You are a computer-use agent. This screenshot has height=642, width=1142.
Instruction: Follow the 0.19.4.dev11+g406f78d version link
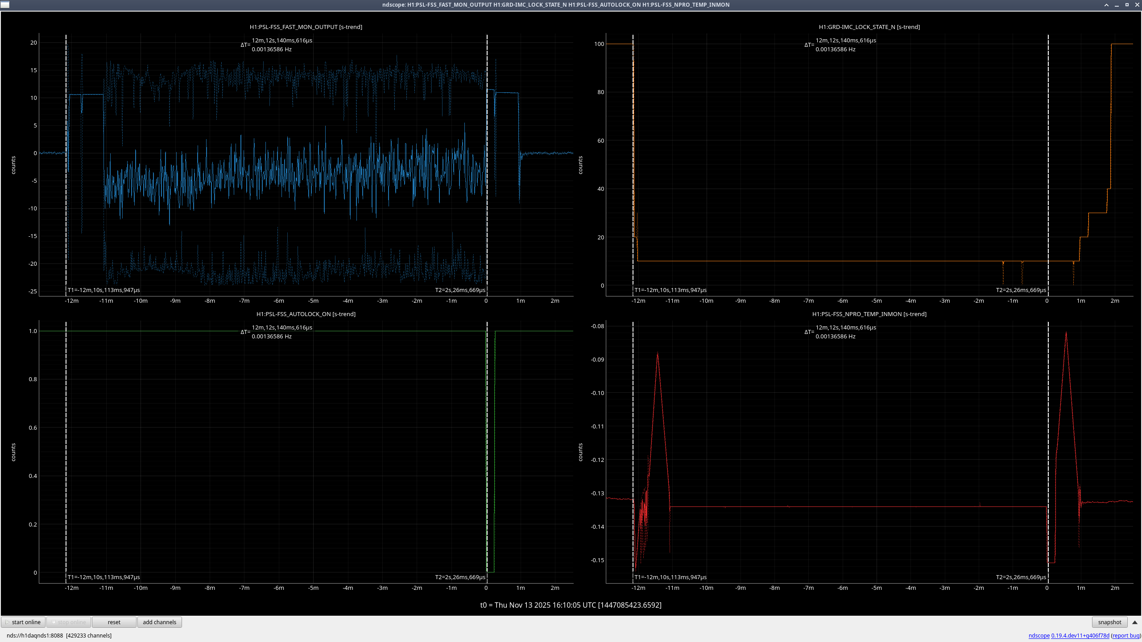click(x=1080, y=635)
